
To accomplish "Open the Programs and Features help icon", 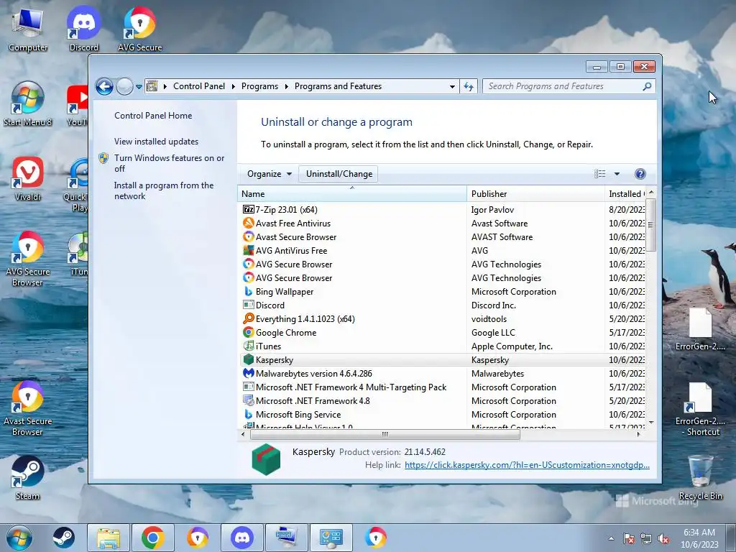I will pos(640,174).
